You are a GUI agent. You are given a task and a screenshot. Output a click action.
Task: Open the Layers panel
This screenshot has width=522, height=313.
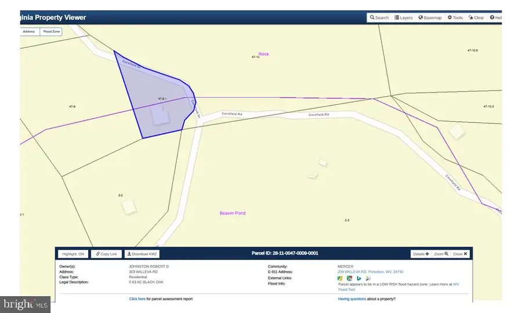(x=404, y=17)
